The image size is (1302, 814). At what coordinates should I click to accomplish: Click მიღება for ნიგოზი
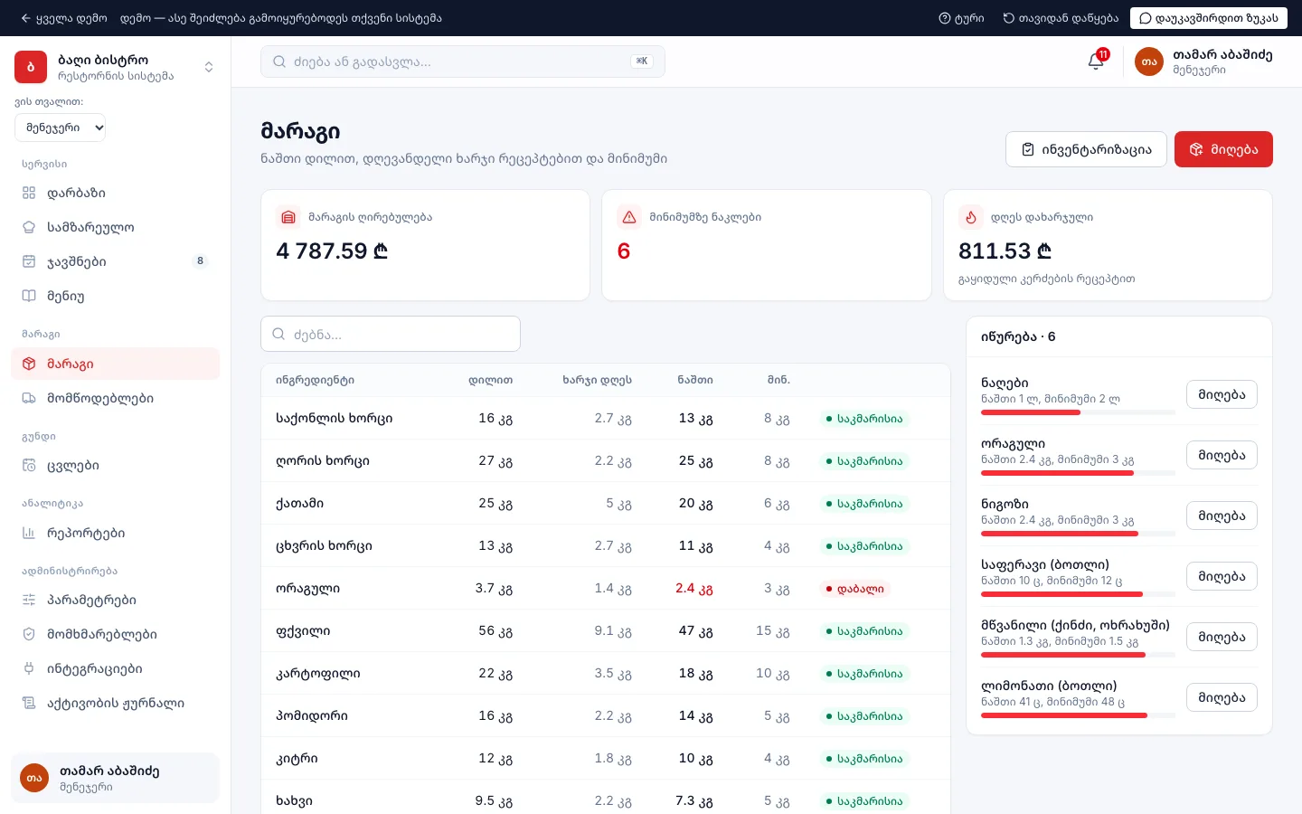pyautogui.click(x=1222, y=516)
